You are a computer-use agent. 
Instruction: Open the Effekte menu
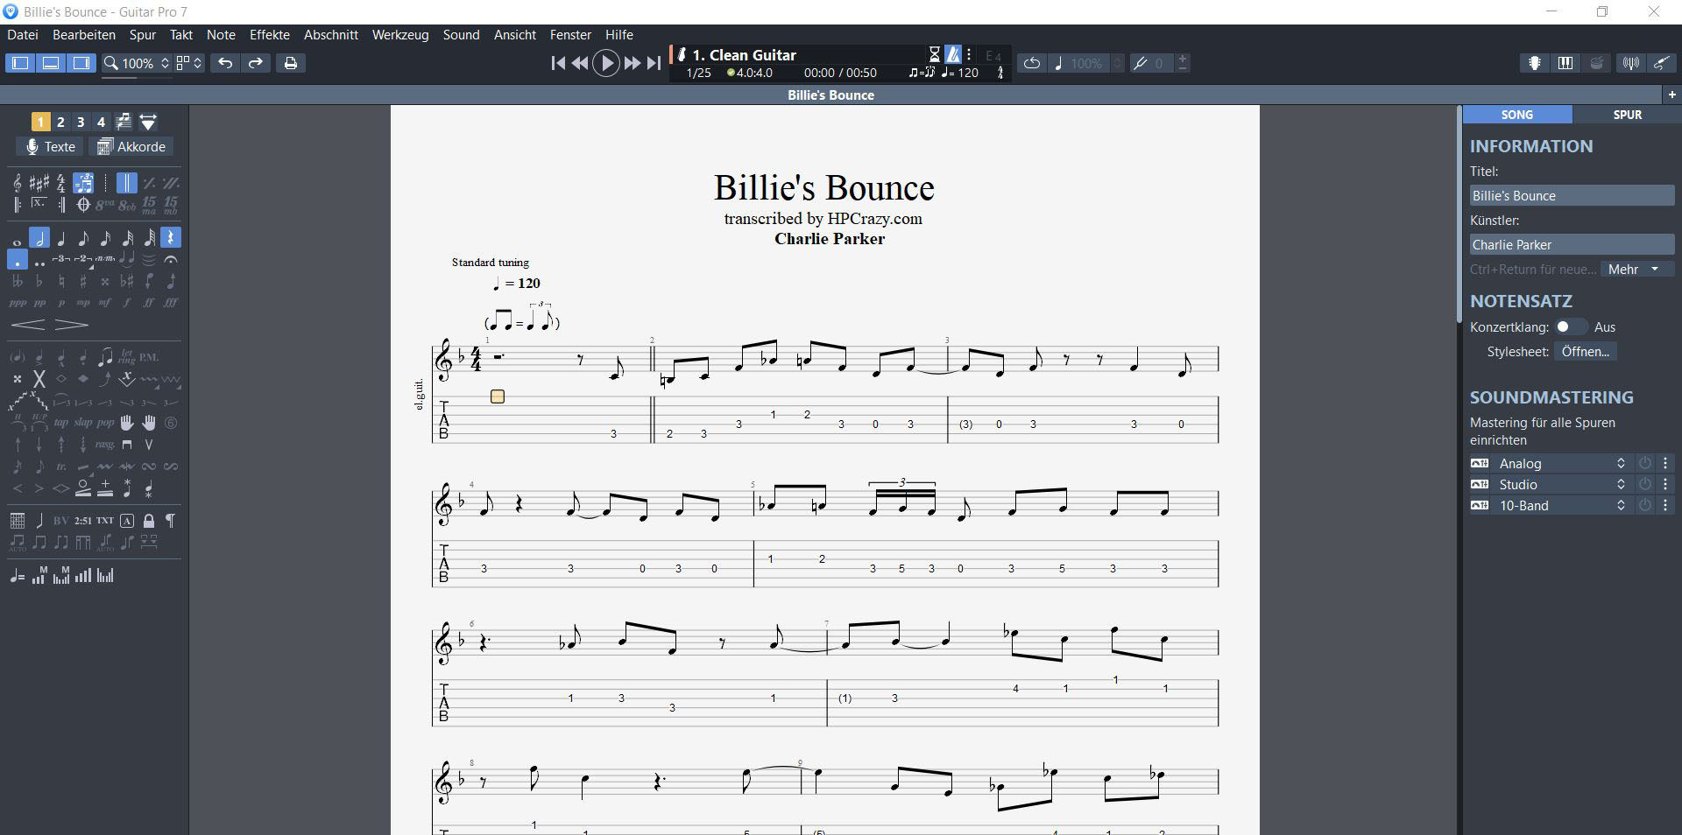click(270, 35)
